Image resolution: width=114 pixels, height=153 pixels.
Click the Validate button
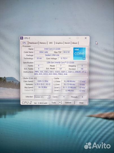coord(68,103)
